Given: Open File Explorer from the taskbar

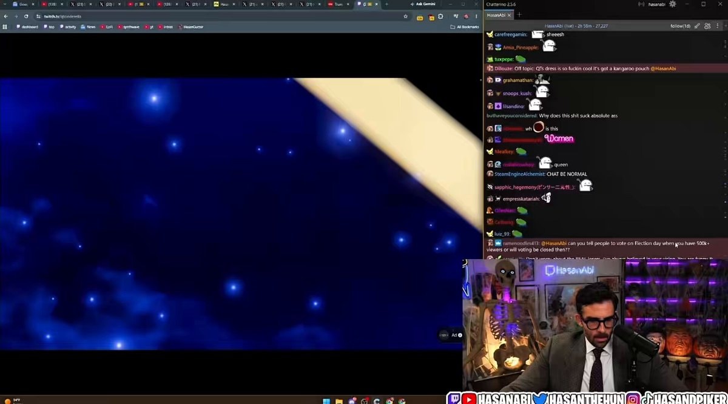Looking at the screenshot, I should tap(339, 400).
